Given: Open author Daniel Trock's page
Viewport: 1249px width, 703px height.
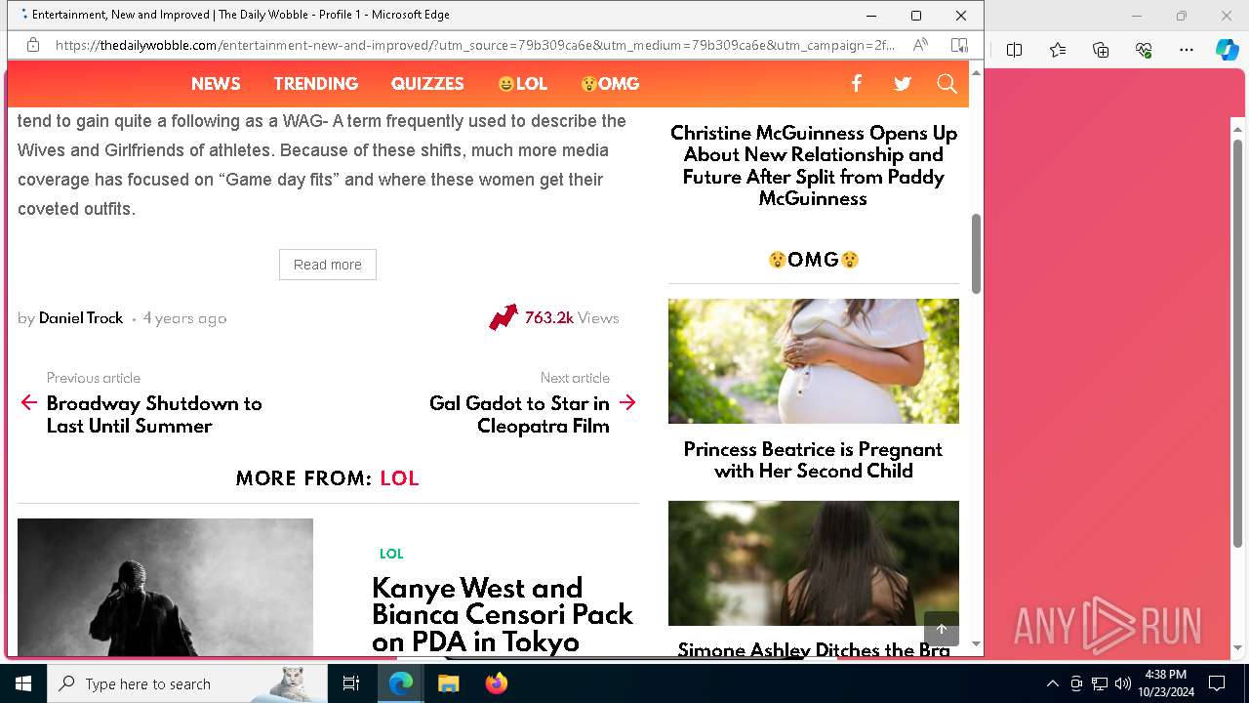Looking at the screenshot, I should [81, 318].
